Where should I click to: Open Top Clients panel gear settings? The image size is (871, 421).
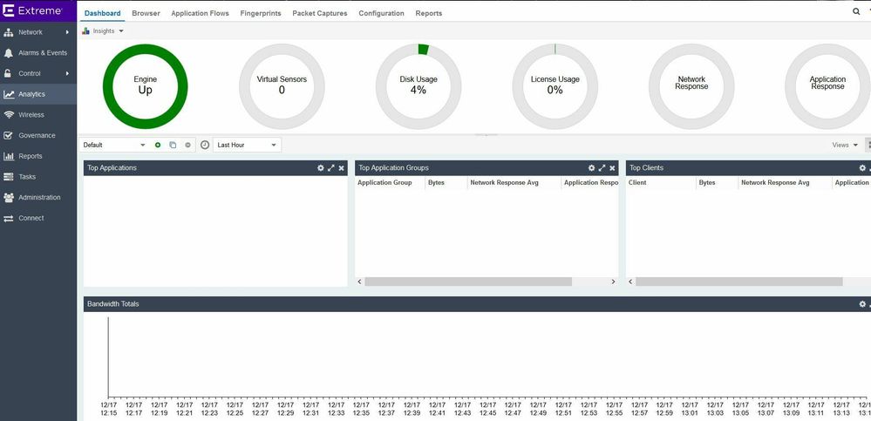(x=862, y=167)
